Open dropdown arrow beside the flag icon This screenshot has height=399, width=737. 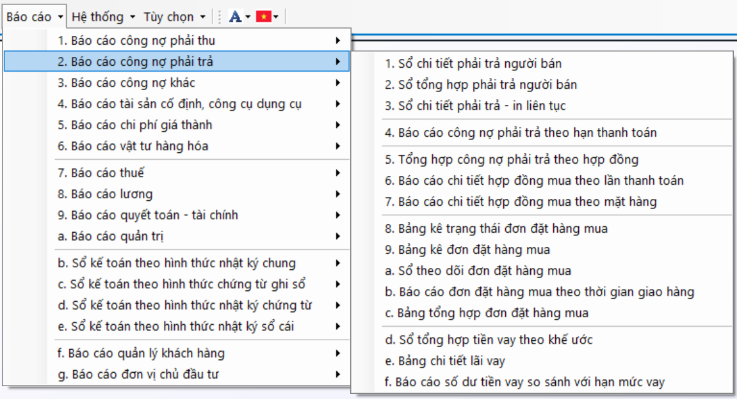276,17
